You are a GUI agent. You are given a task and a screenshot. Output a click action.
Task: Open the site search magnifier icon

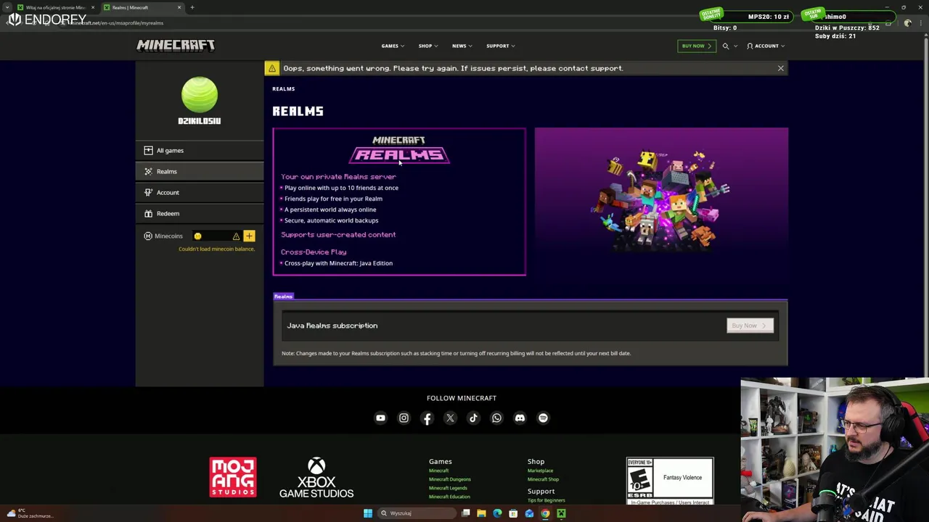[725, 46]
